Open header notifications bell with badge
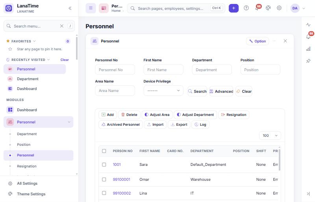The width and height of the screenshot is (315, 202). [x=258, y=7]
